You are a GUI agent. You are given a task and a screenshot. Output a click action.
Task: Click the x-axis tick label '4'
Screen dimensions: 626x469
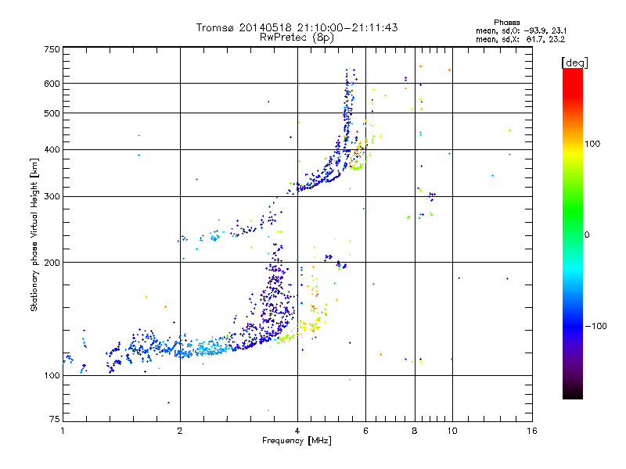tap(297, 431)
